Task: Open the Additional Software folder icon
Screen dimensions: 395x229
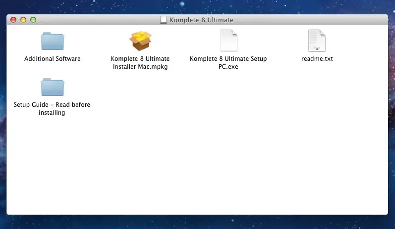Action: pos(53,41)
